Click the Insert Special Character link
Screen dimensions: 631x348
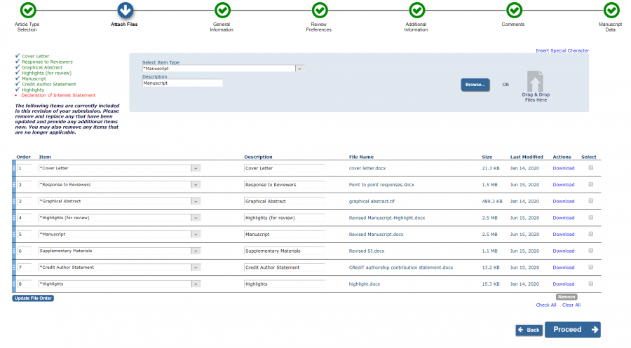pyautogui.click(x=562, y=50)
